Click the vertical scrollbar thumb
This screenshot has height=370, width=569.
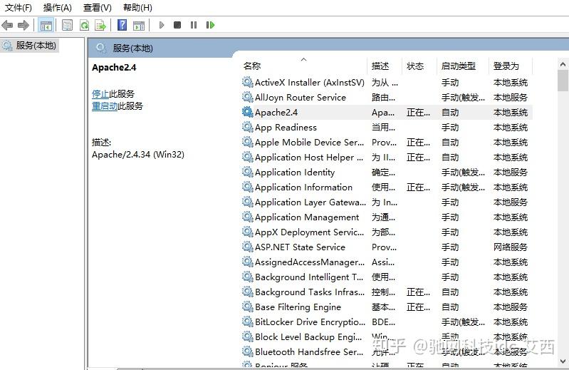click(563, 81)
